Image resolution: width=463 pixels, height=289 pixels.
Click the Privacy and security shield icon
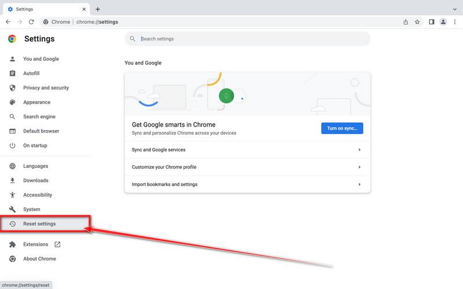pos(12,88)
